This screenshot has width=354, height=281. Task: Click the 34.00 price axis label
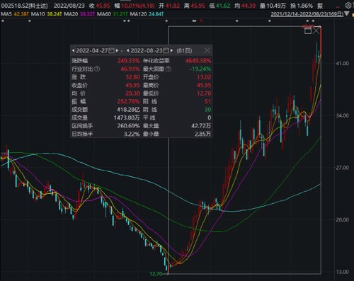pyautogui.click(x=342, y=115)
